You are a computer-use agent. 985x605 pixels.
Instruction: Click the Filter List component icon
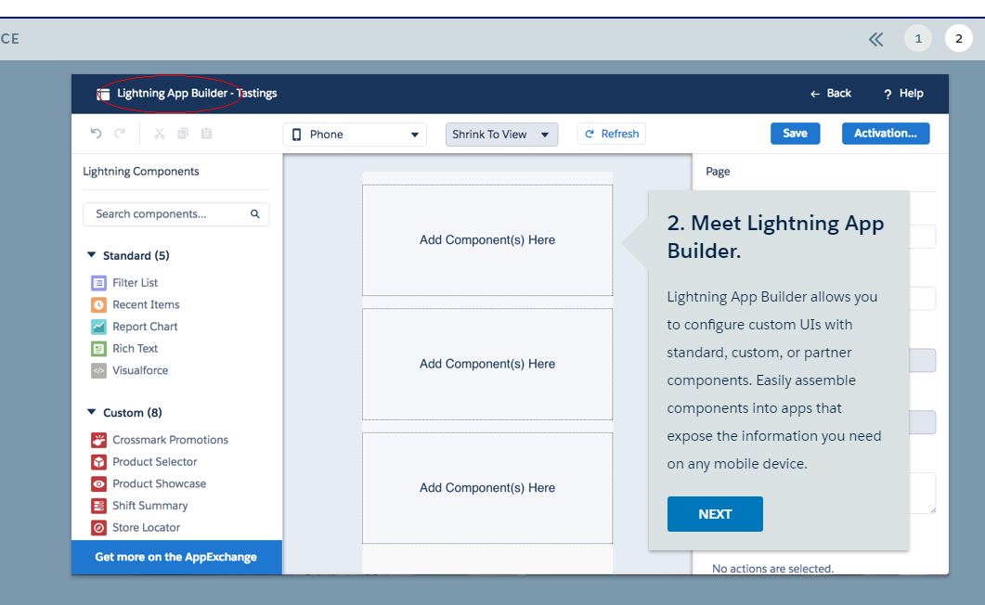pyautogui.click(x=98, y=283)
